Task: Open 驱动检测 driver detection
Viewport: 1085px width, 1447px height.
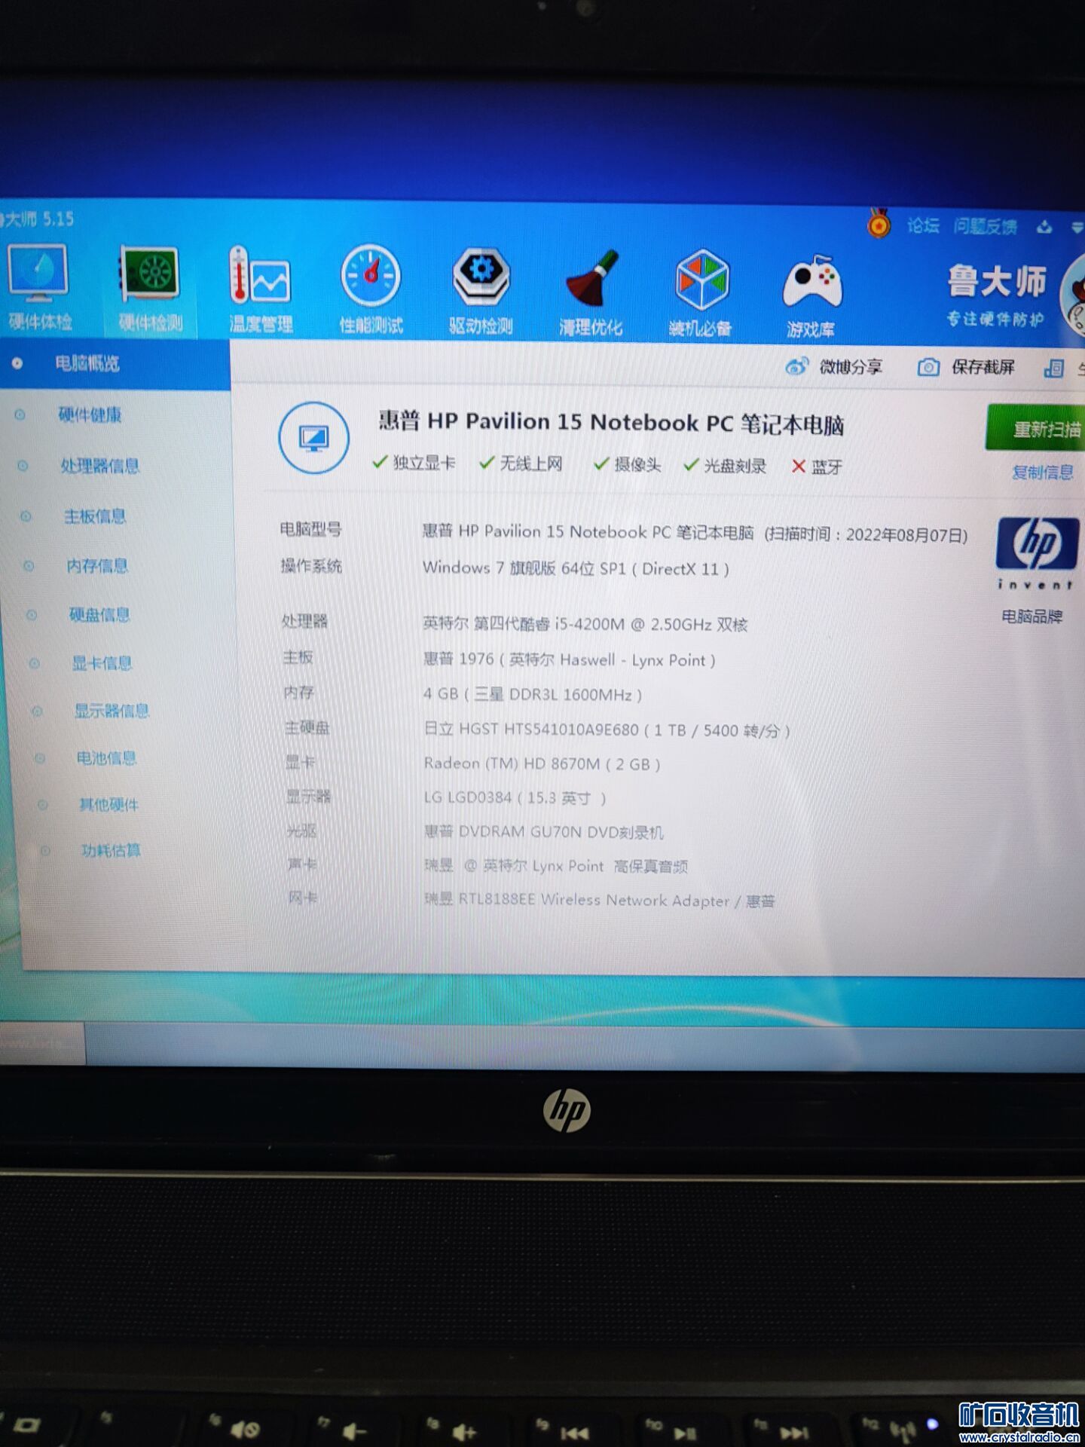Action: click(481, 292)
